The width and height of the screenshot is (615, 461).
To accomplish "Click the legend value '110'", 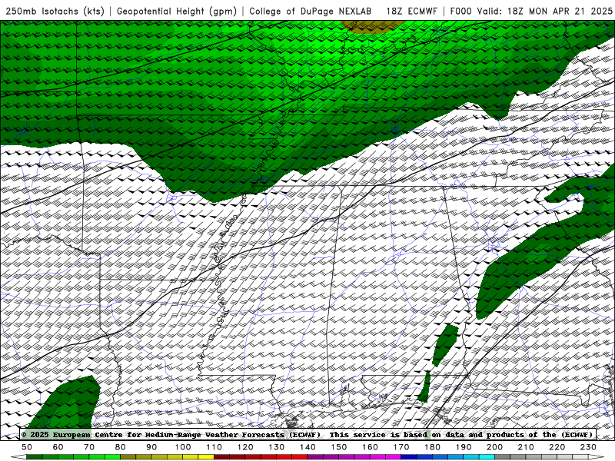I will pyautogui.click(x=214, y=447).
